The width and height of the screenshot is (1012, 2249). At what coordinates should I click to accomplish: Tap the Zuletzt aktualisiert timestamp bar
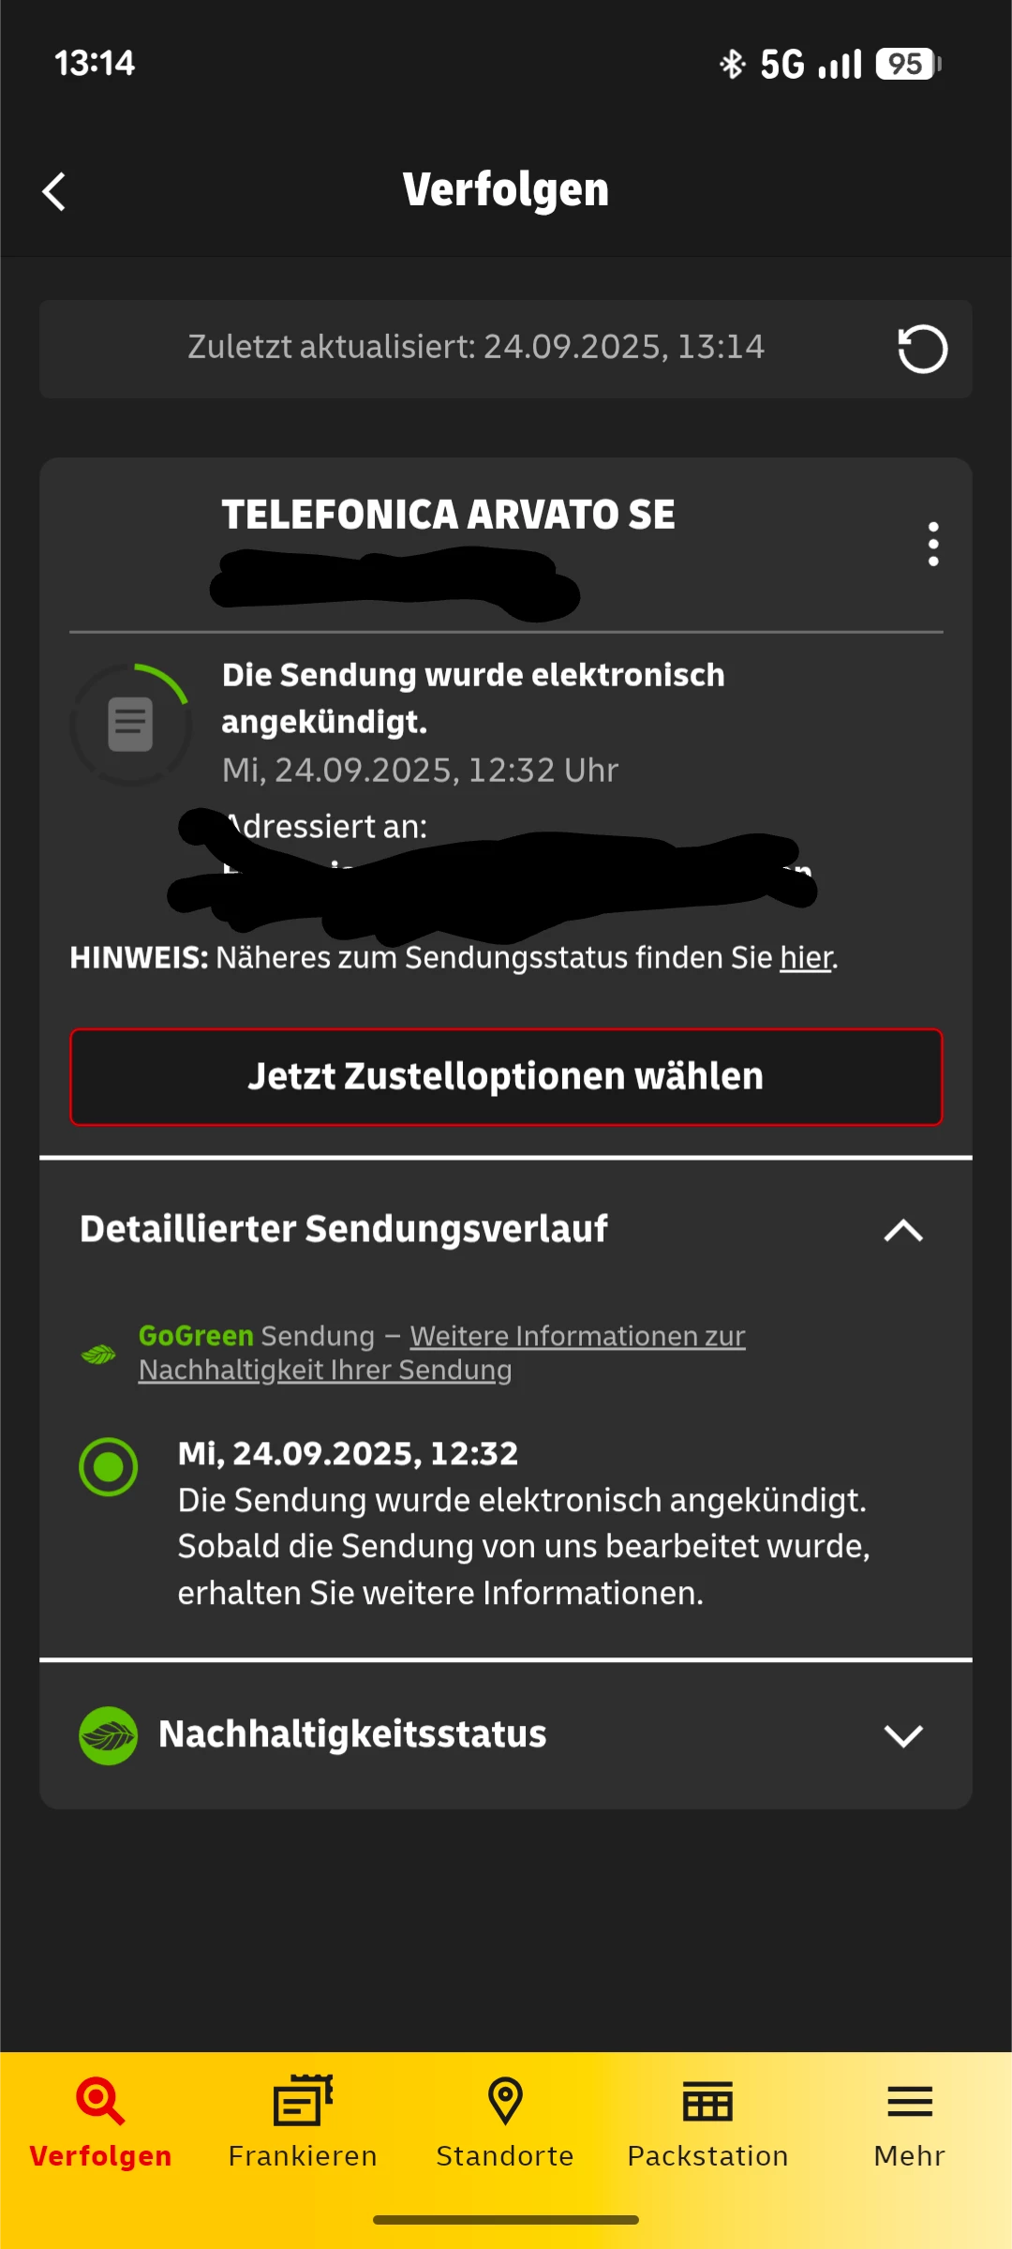pyautogui.click(x=506, y=349)
